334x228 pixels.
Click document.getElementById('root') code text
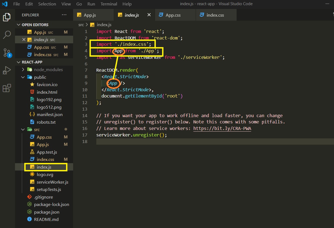tap(142, 96)
